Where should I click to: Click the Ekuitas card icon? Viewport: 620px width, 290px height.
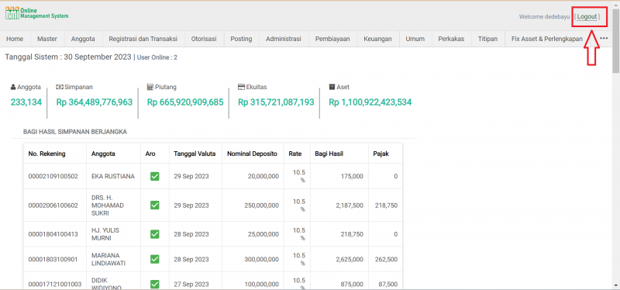coord(241,87)
